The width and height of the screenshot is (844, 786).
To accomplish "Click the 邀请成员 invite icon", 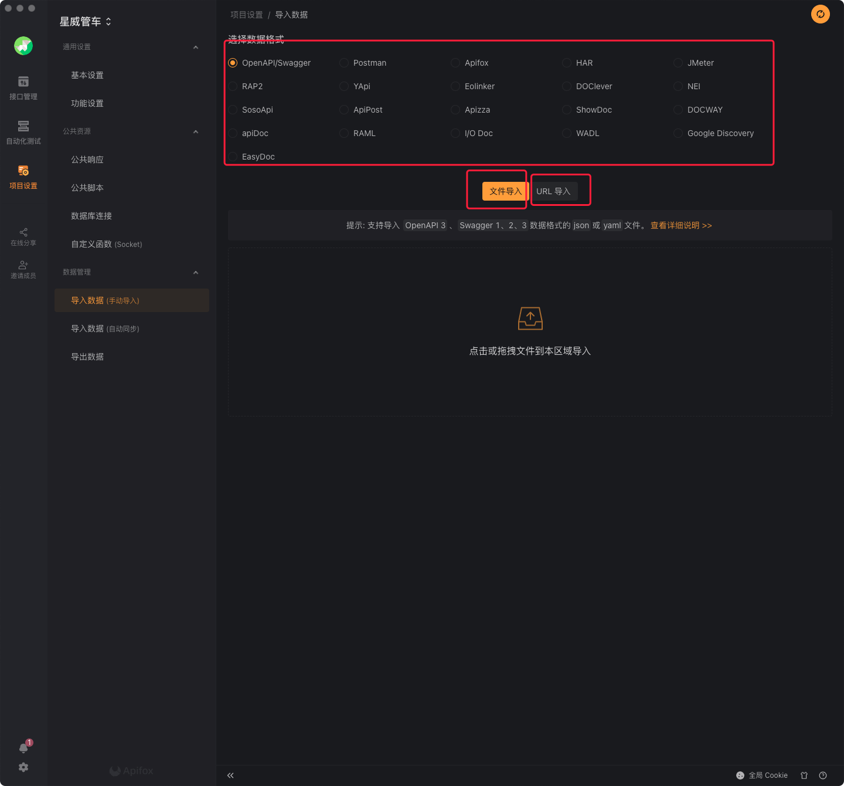I will point(23,270).
